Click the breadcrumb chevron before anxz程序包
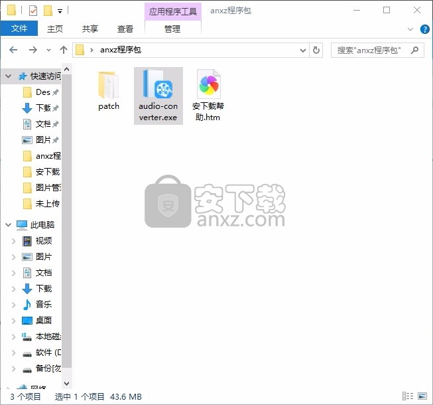The image size is (433, 405). [x=92, y=50]
